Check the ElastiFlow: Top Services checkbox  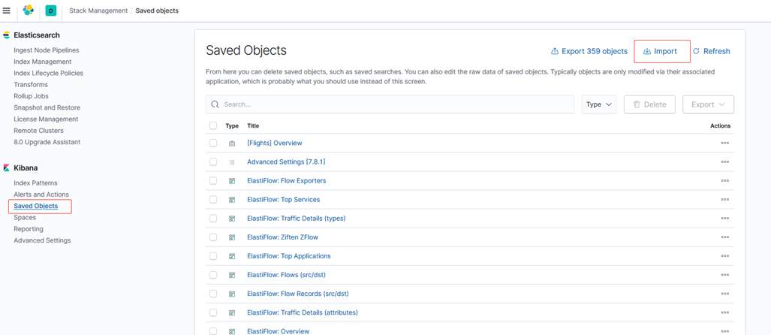coord(213,200)
